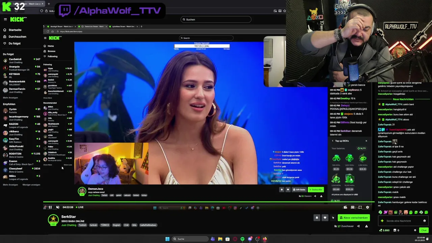
Task: Open the sparkle icon in chat input
Action: 382,221
